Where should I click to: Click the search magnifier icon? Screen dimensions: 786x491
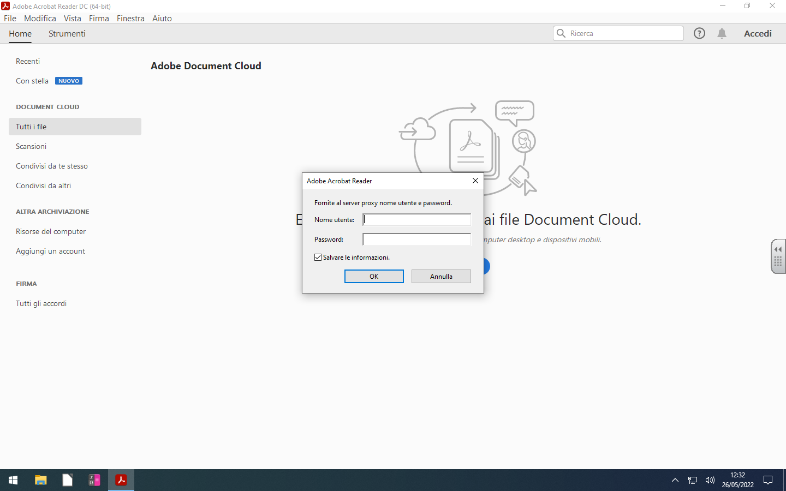[x=561, y=33]
